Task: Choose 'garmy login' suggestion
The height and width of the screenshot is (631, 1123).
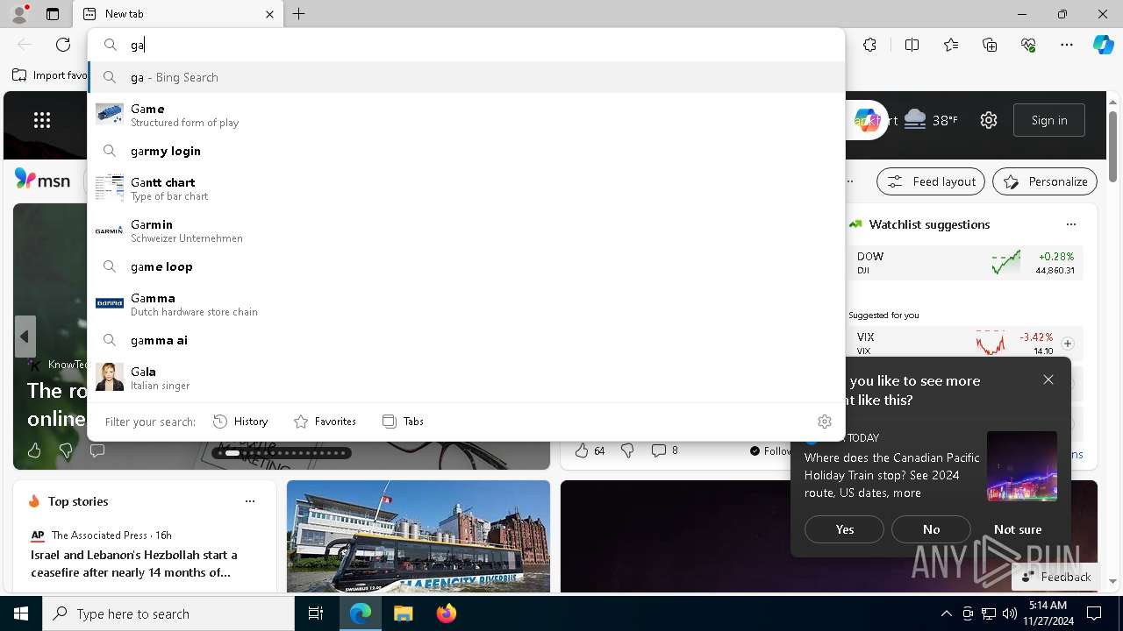Action: pyautogui.click(x=467, y=151)
